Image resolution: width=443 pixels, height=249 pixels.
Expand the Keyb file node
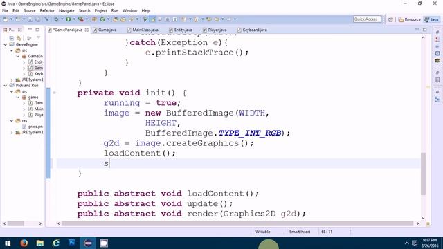24,74
